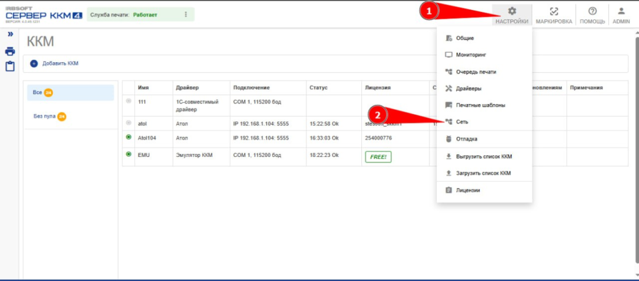Click Выгрузить список ККМ menu item
The height and width of the screenshot is (281, 639).
[x=484, y=156]
